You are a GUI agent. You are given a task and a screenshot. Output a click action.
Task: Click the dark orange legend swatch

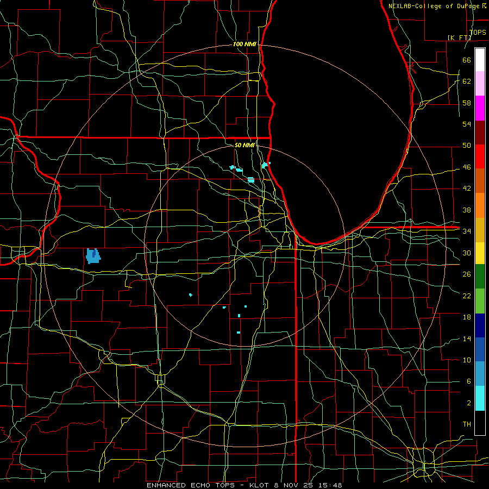480,180
